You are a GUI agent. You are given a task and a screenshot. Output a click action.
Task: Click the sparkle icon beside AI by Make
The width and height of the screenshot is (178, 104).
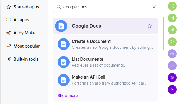click(x=9, y=33)
